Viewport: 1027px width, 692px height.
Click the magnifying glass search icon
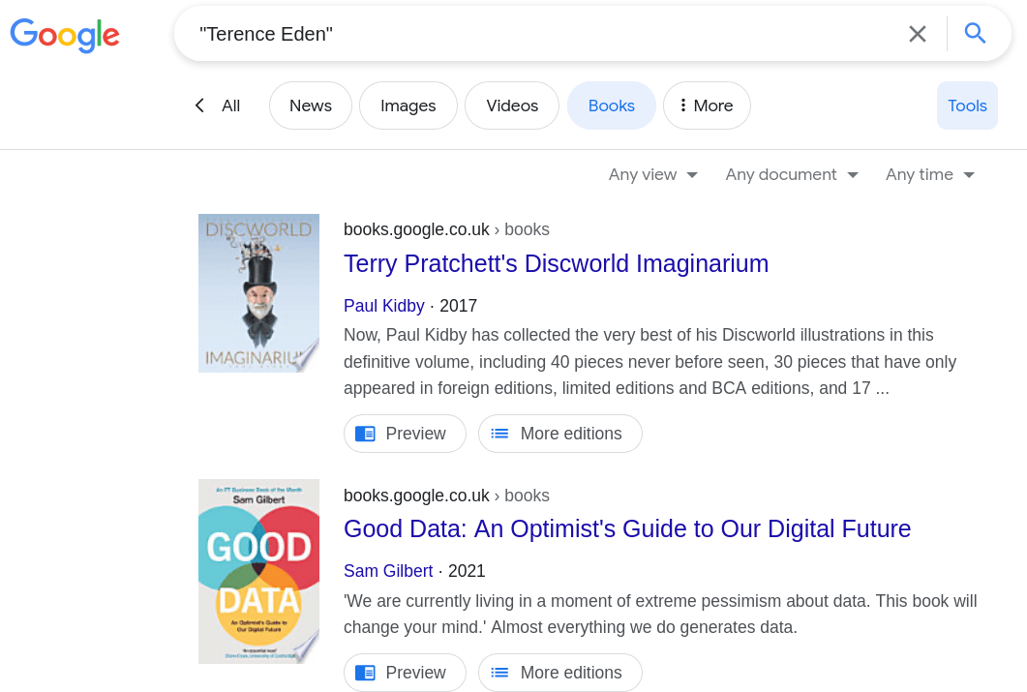(975, 33)
